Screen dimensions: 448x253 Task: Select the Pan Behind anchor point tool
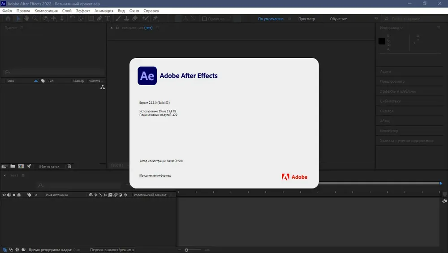[81, 18]
